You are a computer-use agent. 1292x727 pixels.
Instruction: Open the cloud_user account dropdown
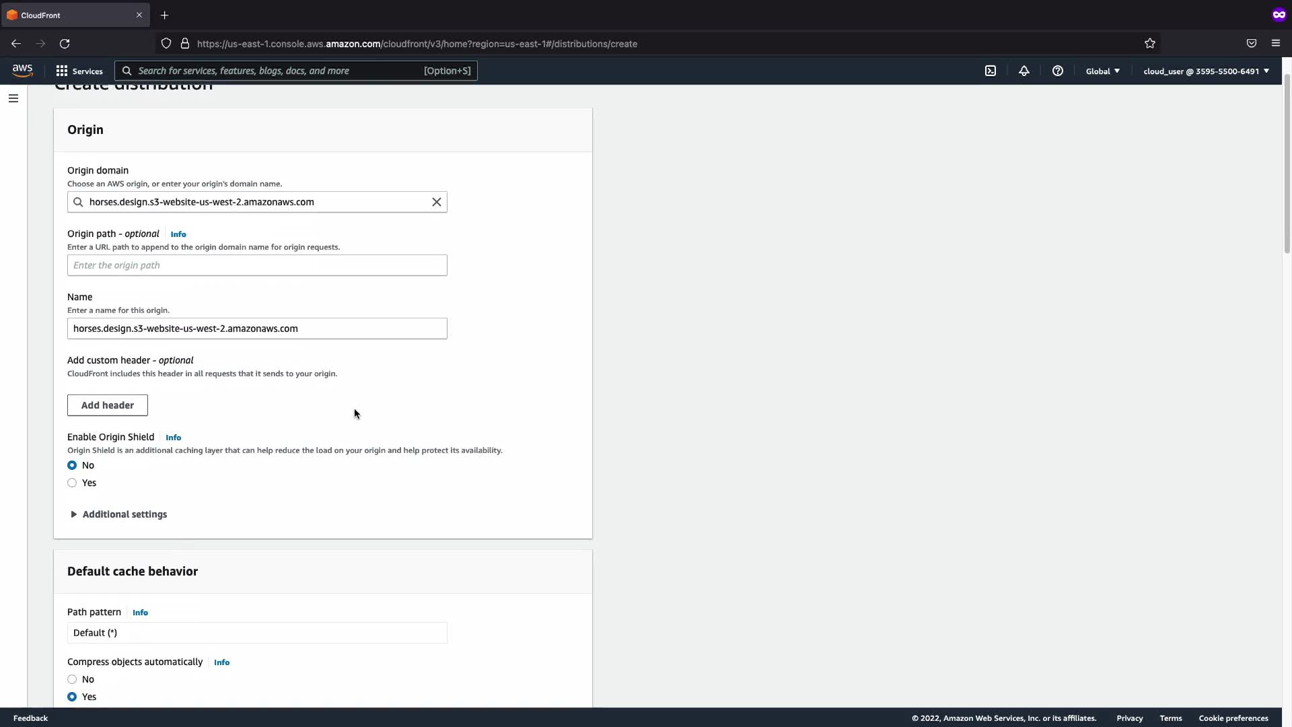coord(1206,71)
